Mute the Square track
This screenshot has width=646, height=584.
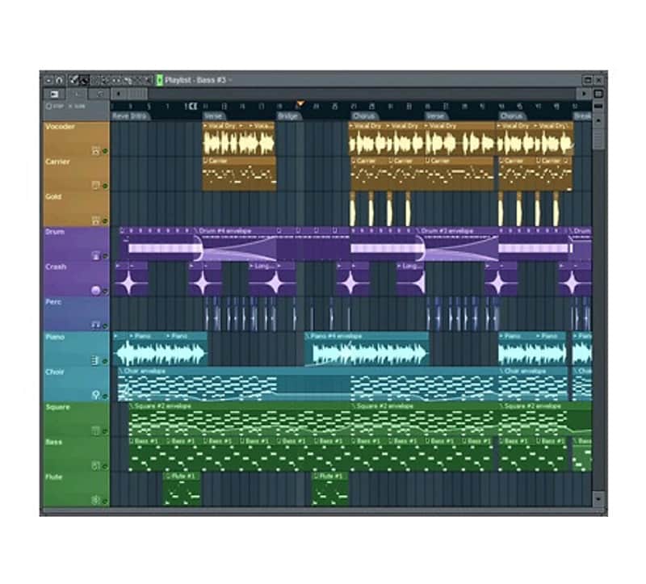105,431
